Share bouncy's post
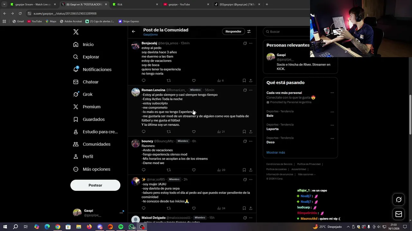The image size is (412, 231). 251,170
